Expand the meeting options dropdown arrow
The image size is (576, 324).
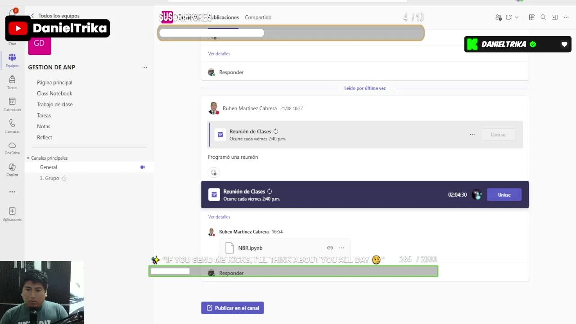[x=517, y=17]
